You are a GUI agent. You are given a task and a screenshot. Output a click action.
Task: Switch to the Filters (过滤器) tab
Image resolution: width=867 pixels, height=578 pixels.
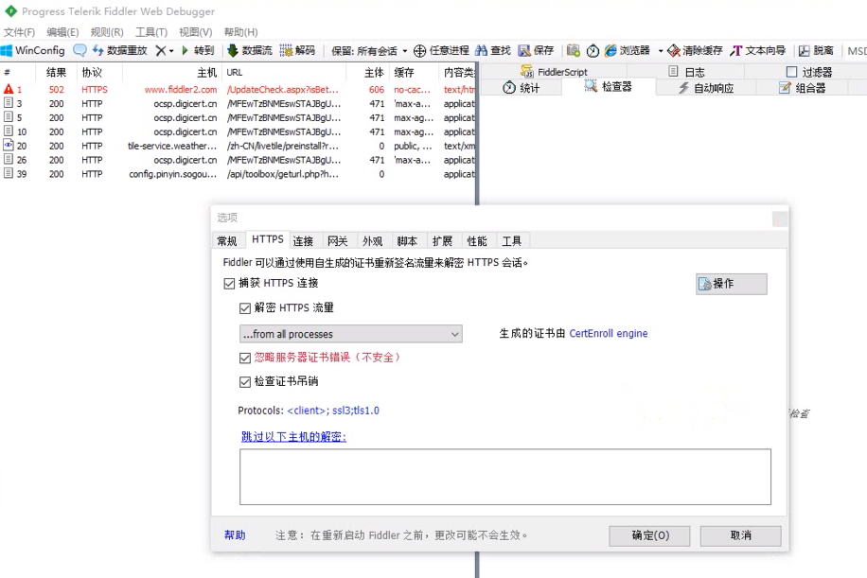coord(809,72)
